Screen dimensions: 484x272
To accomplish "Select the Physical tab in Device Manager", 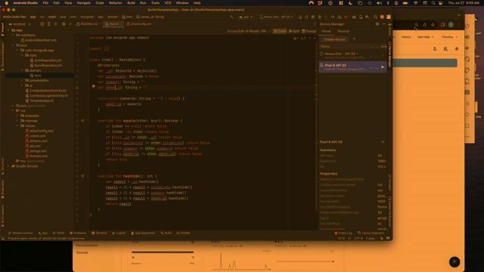I will pyautogui.click(x=343, y=31).
